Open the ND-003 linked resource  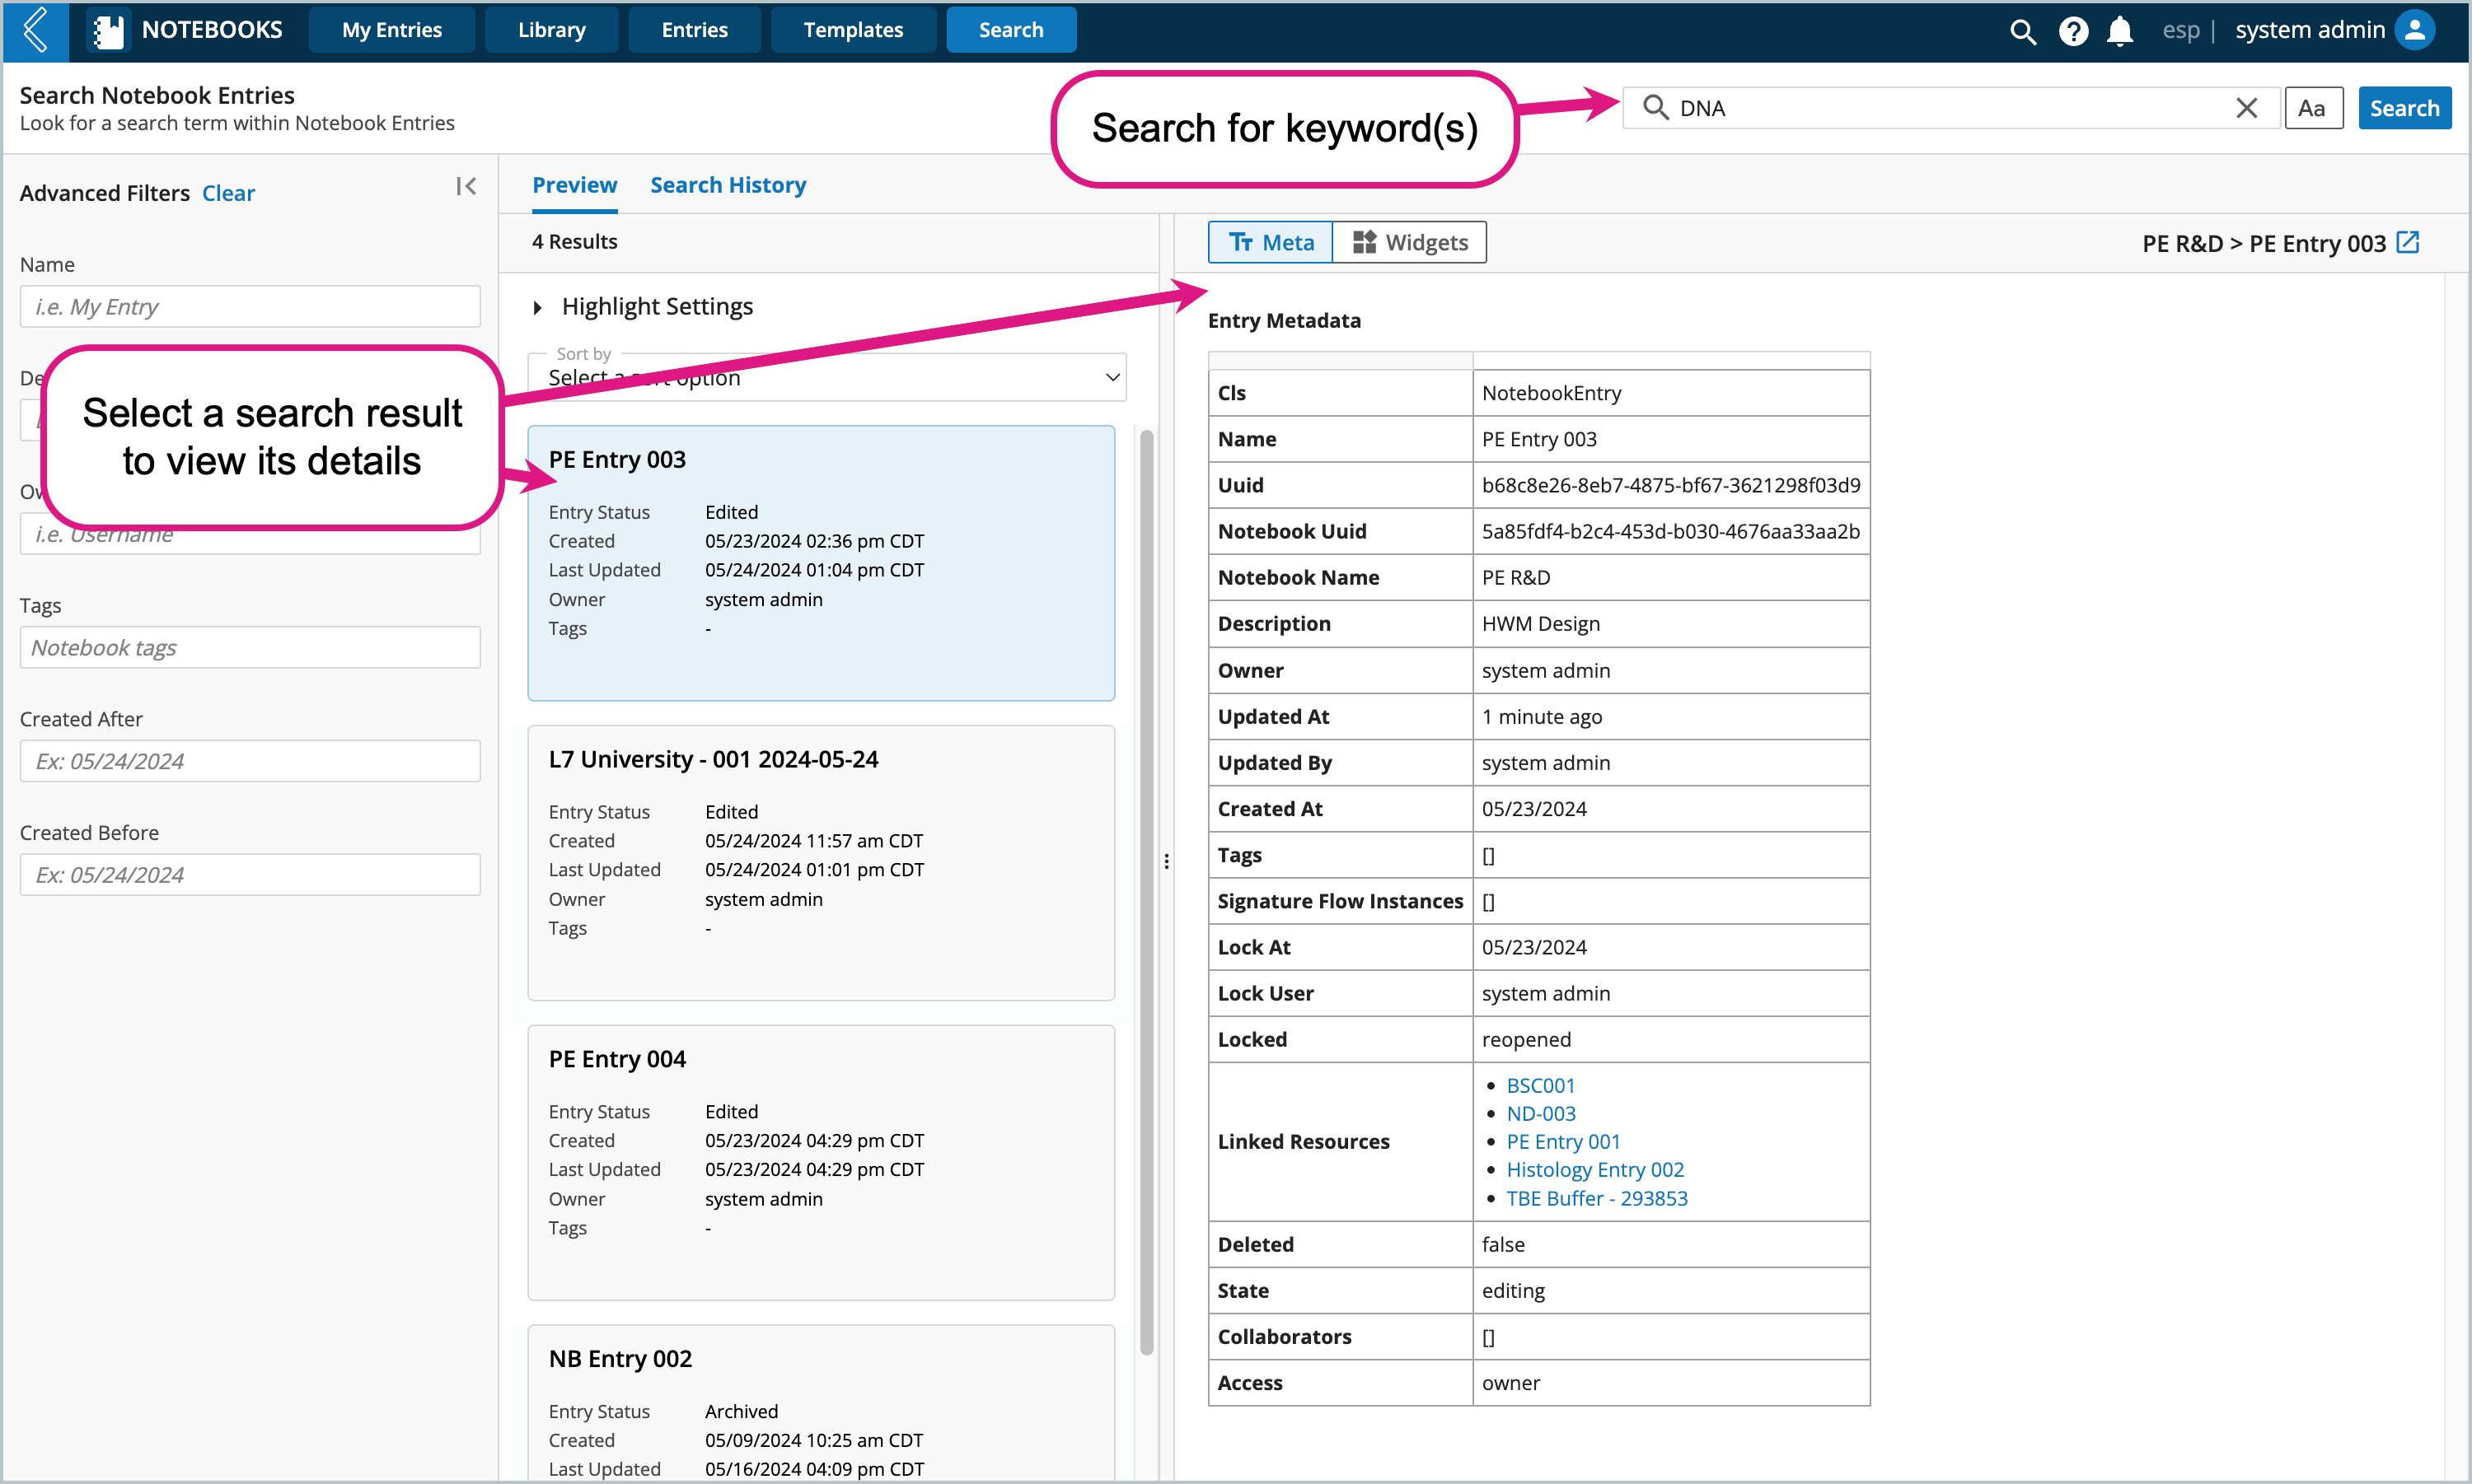click(x=1541, y=1113)
